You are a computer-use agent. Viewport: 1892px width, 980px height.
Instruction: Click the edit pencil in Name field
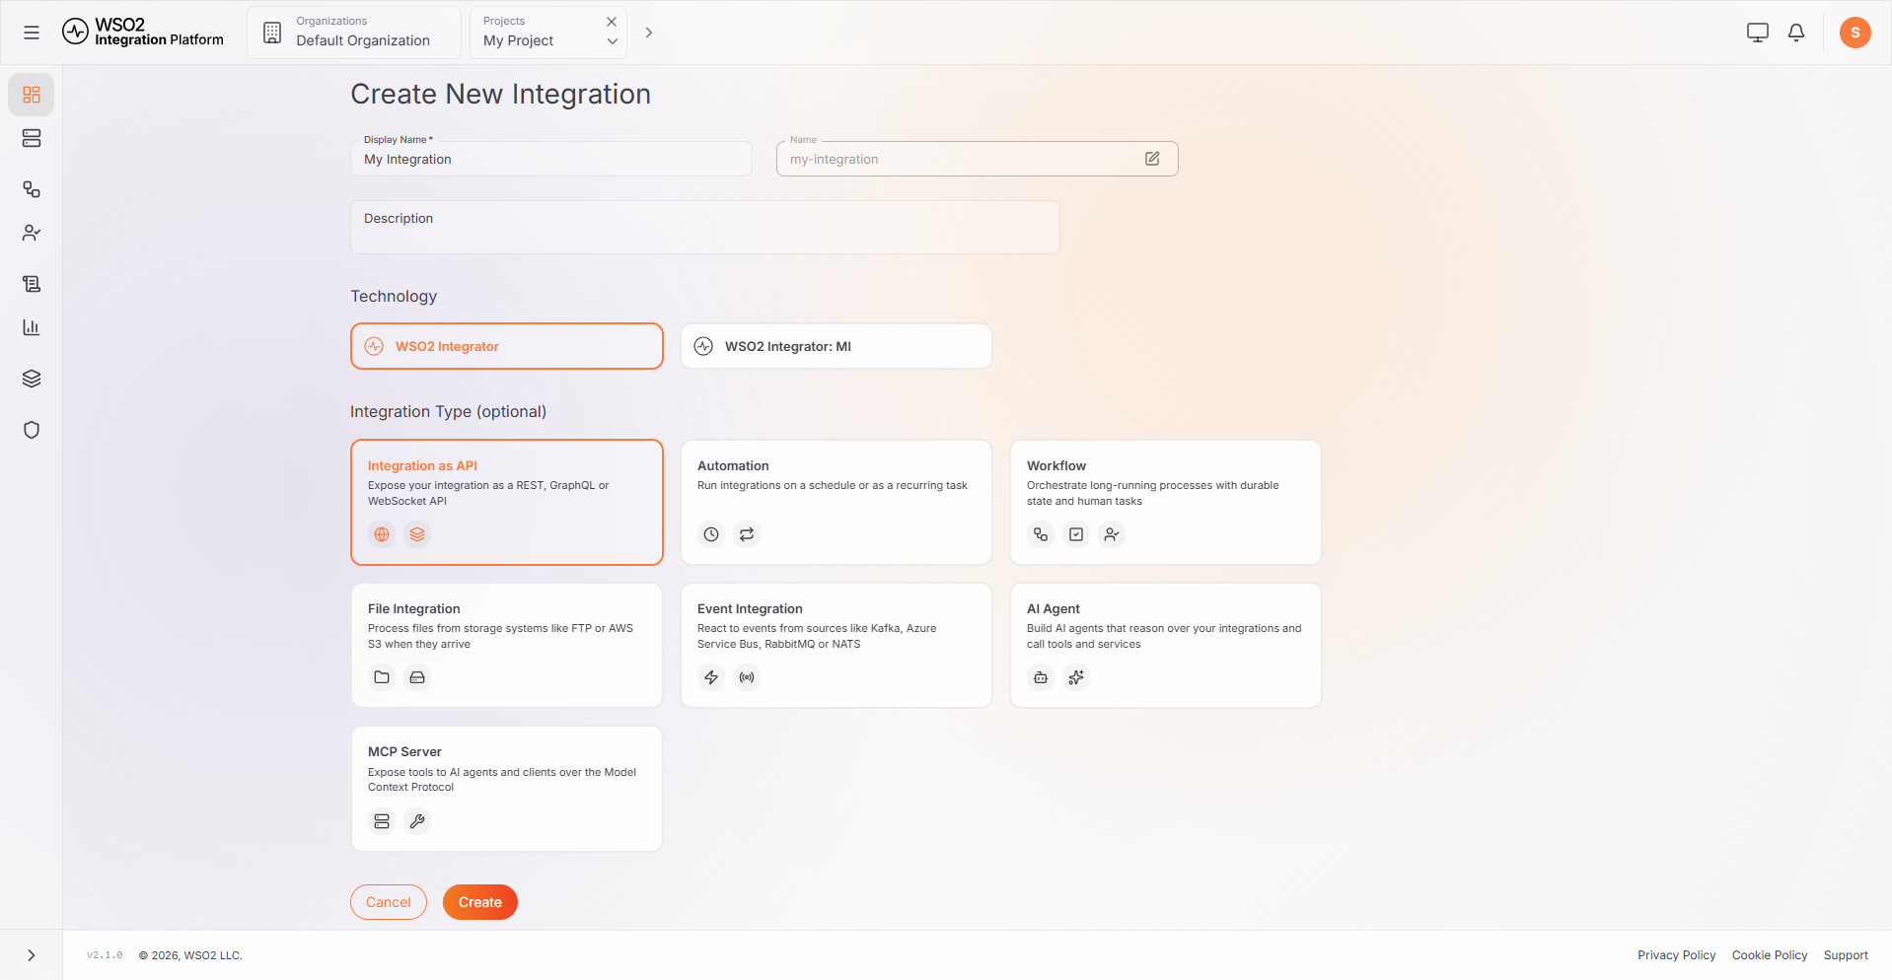(1152, 159)
